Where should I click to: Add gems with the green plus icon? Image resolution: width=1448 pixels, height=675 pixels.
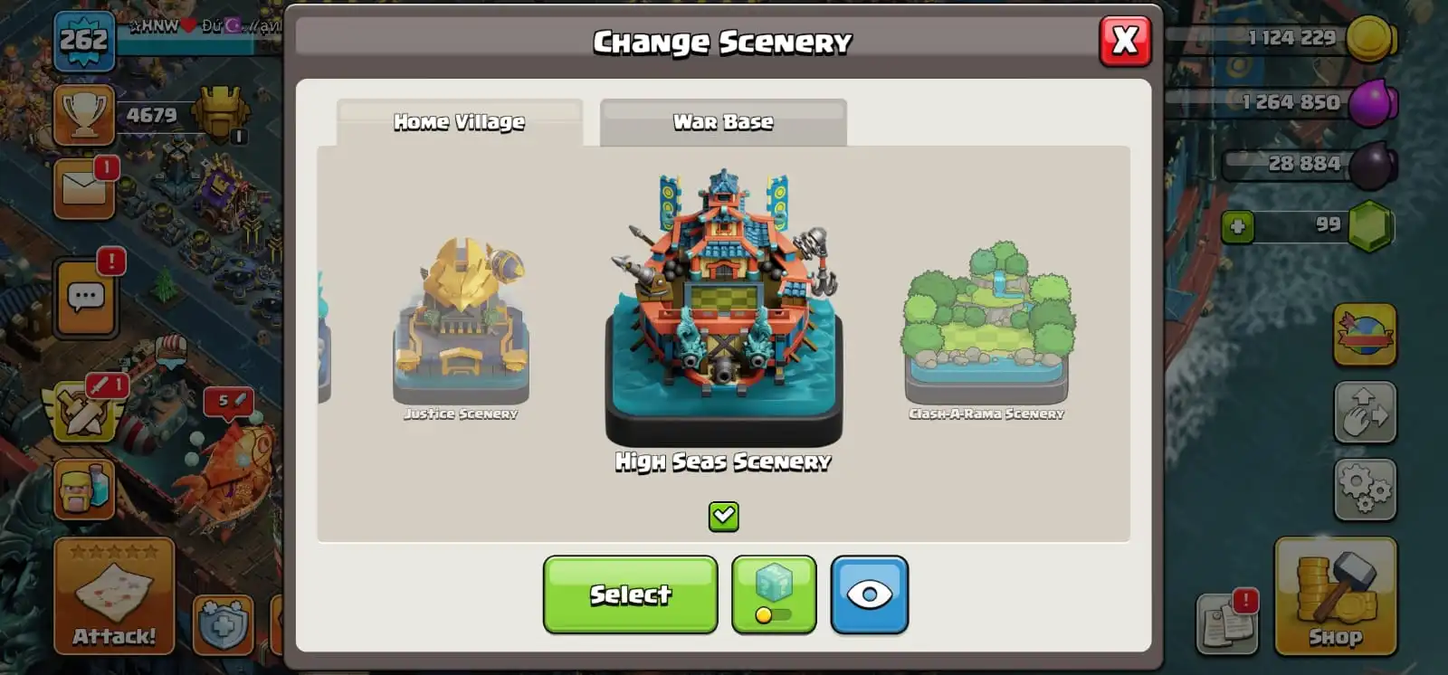1237,226
